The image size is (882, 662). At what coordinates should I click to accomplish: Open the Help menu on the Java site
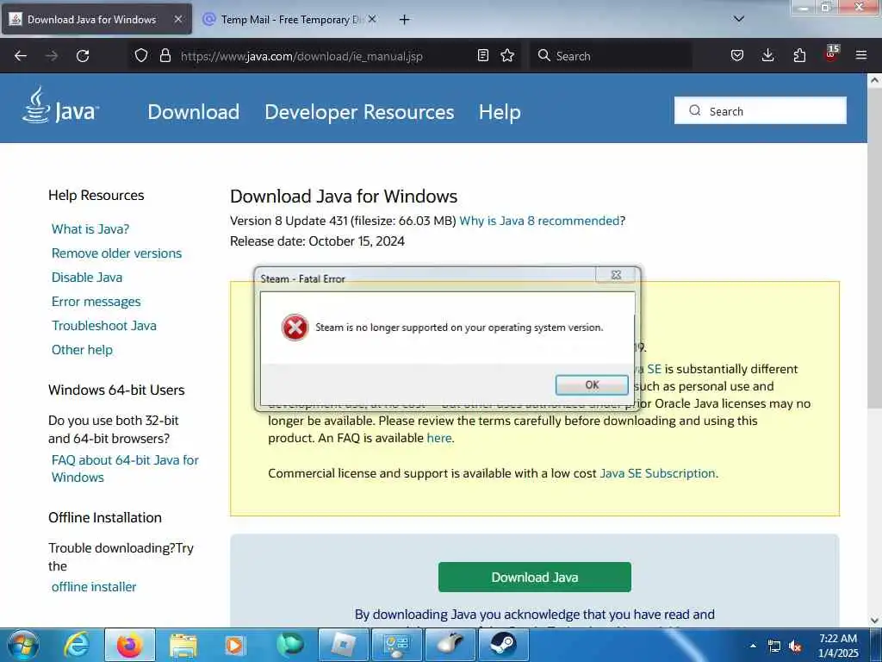point(500,112)
